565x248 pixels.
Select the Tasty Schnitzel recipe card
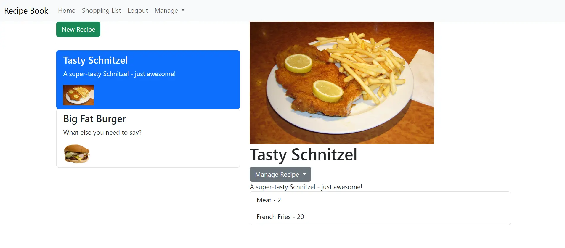click(148, 80)
